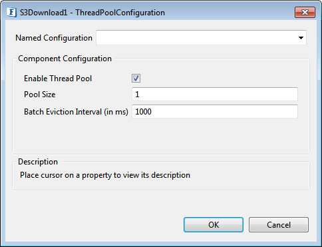Click the Named Configuration label text
This screenshot has width=322, height=247.
[x=54, y=38]
